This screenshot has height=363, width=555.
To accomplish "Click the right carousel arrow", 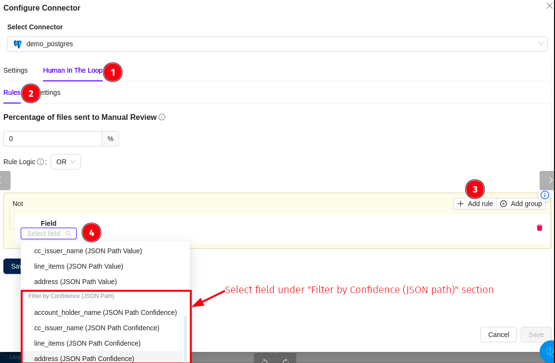I will [548, 181].
